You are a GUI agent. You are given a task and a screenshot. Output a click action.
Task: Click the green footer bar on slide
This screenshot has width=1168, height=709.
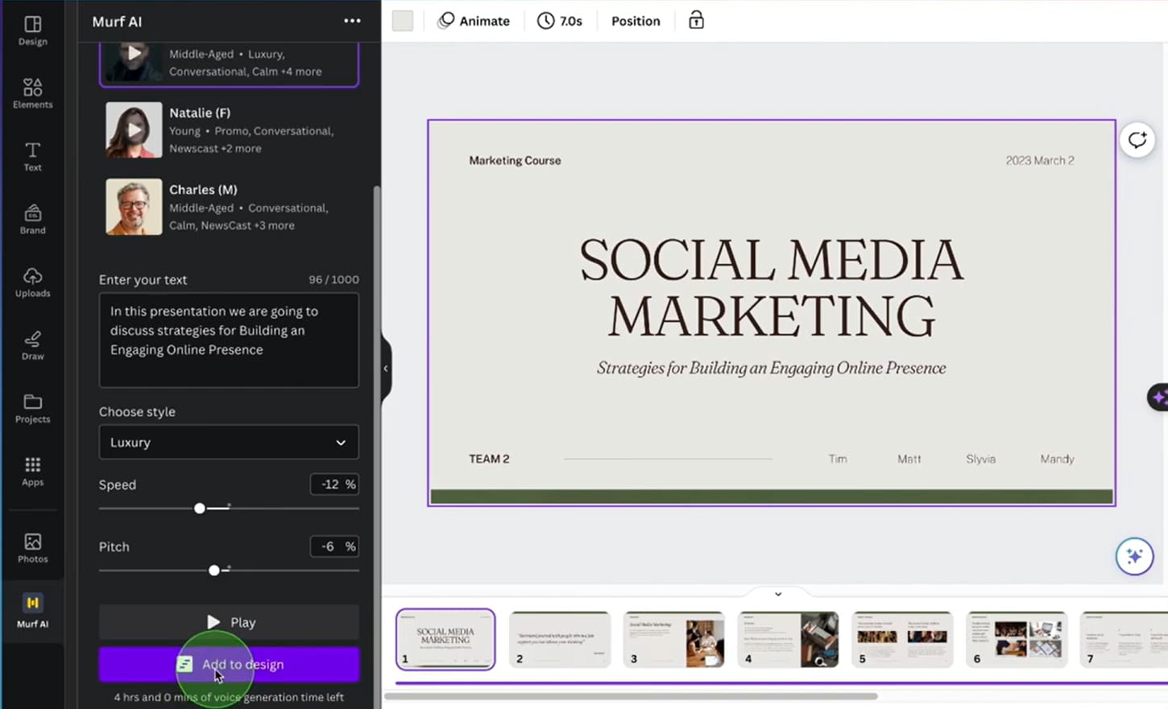[772, 497]
